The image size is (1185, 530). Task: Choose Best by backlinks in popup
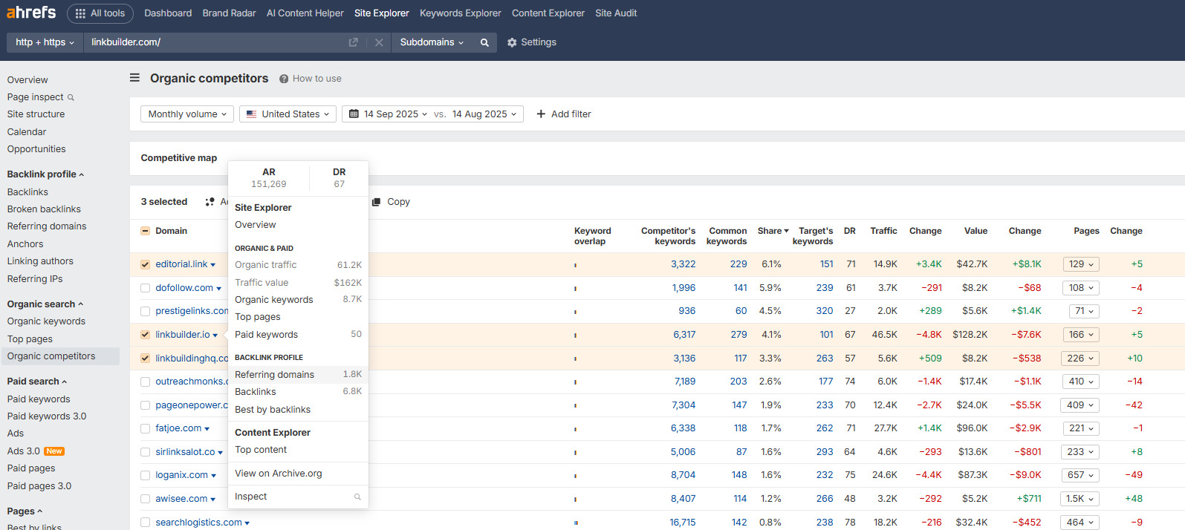click(273, 410)
